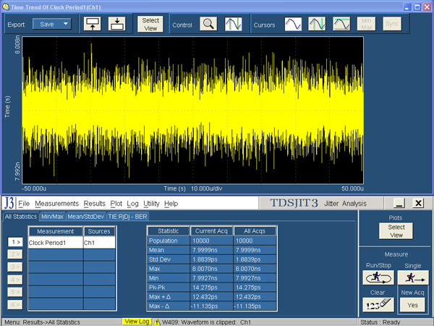The image size is (434, 326).
Task: Click the Clock Period1 measurement cell
Action: pyautogui.click(x=55, y=243)
